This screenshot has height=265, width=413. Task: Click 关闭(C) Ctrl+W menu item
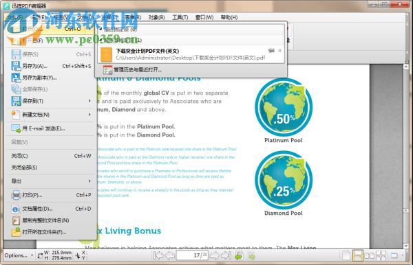(x=51, y=156)
